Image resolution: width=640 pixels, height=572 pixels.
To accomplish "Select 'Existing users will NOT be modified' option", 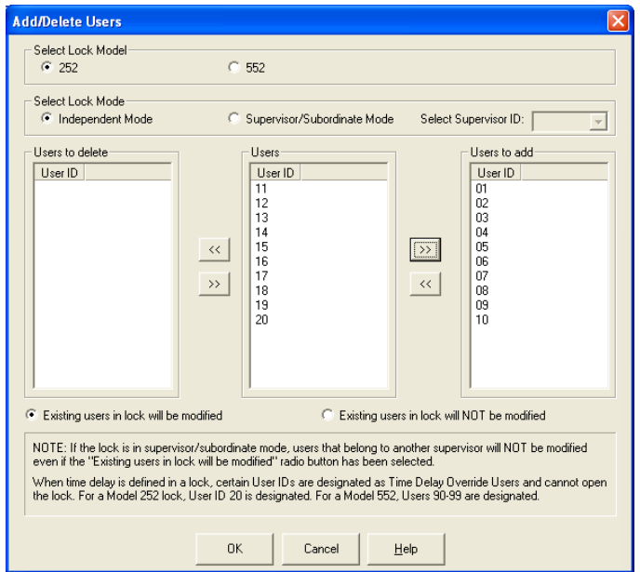I will (x=327, y=415).
